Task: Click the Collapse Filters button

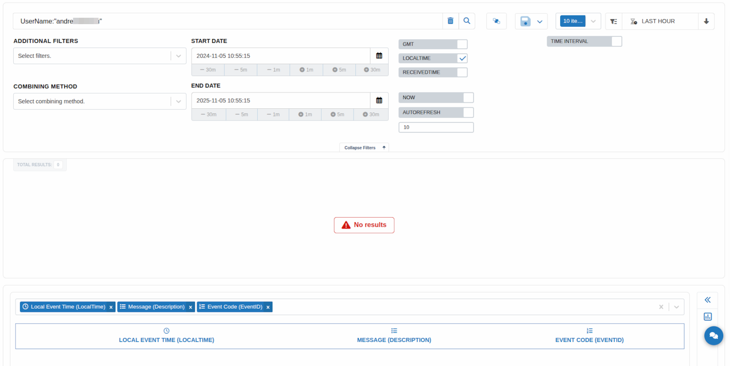Action: click(364, 148)
